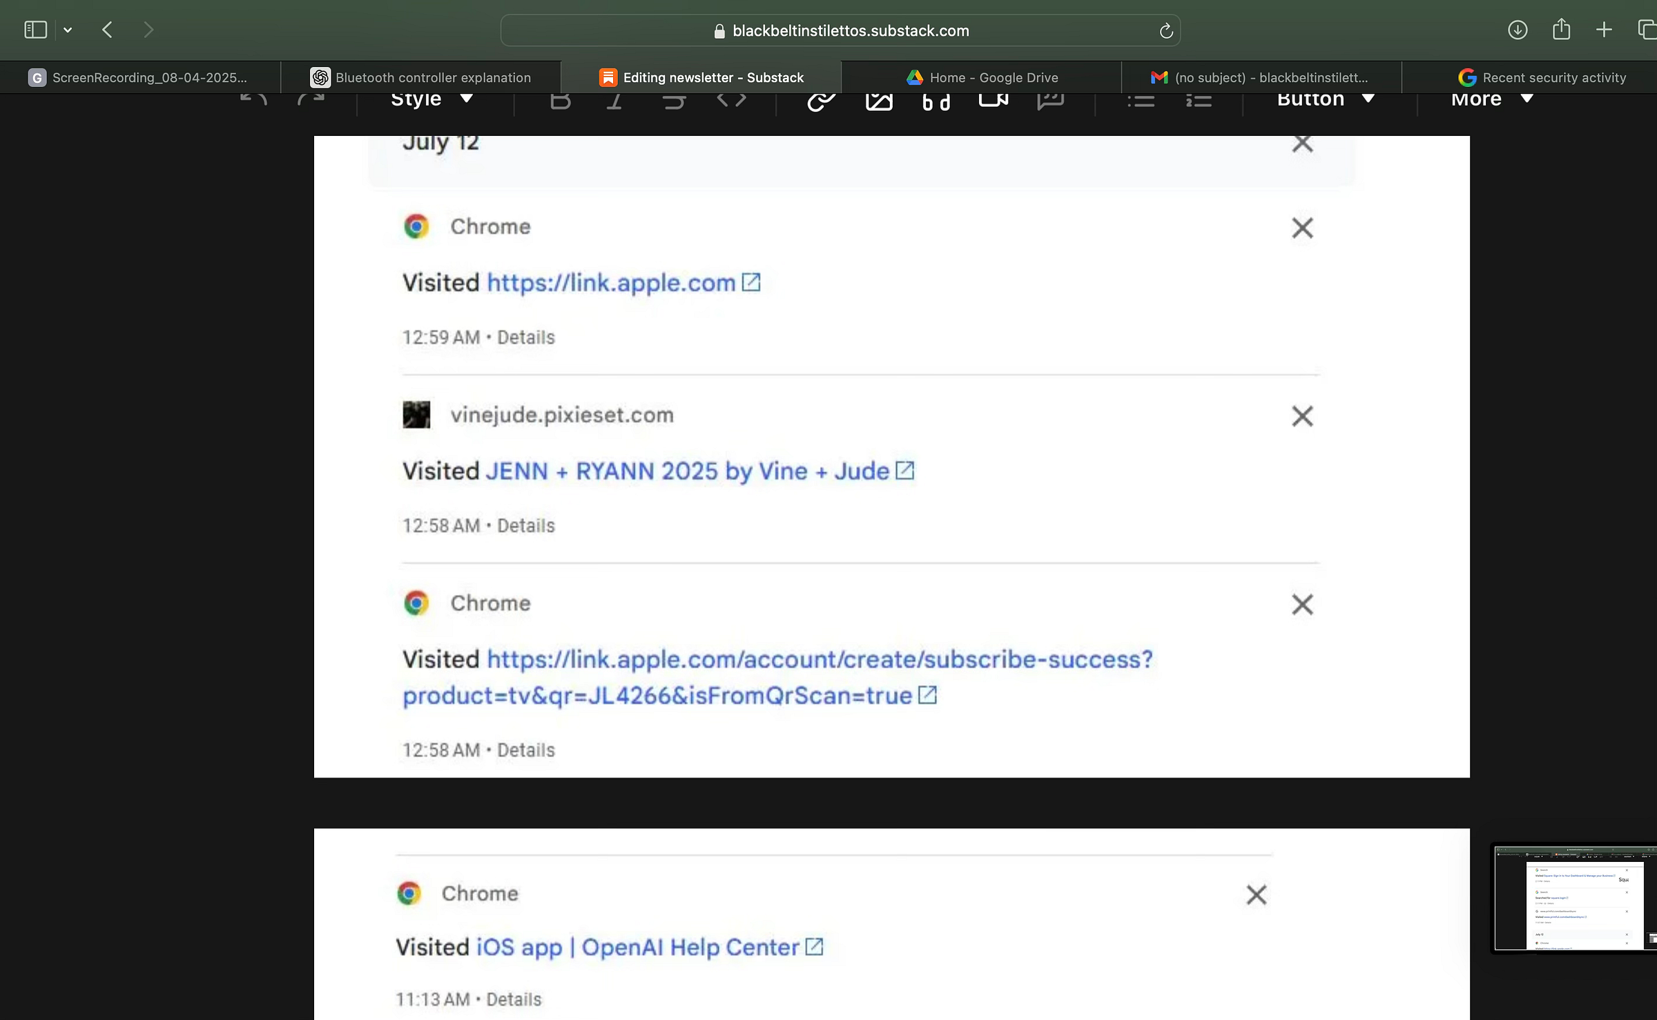Expand the Button dropdown menu

pos(1325,99)
